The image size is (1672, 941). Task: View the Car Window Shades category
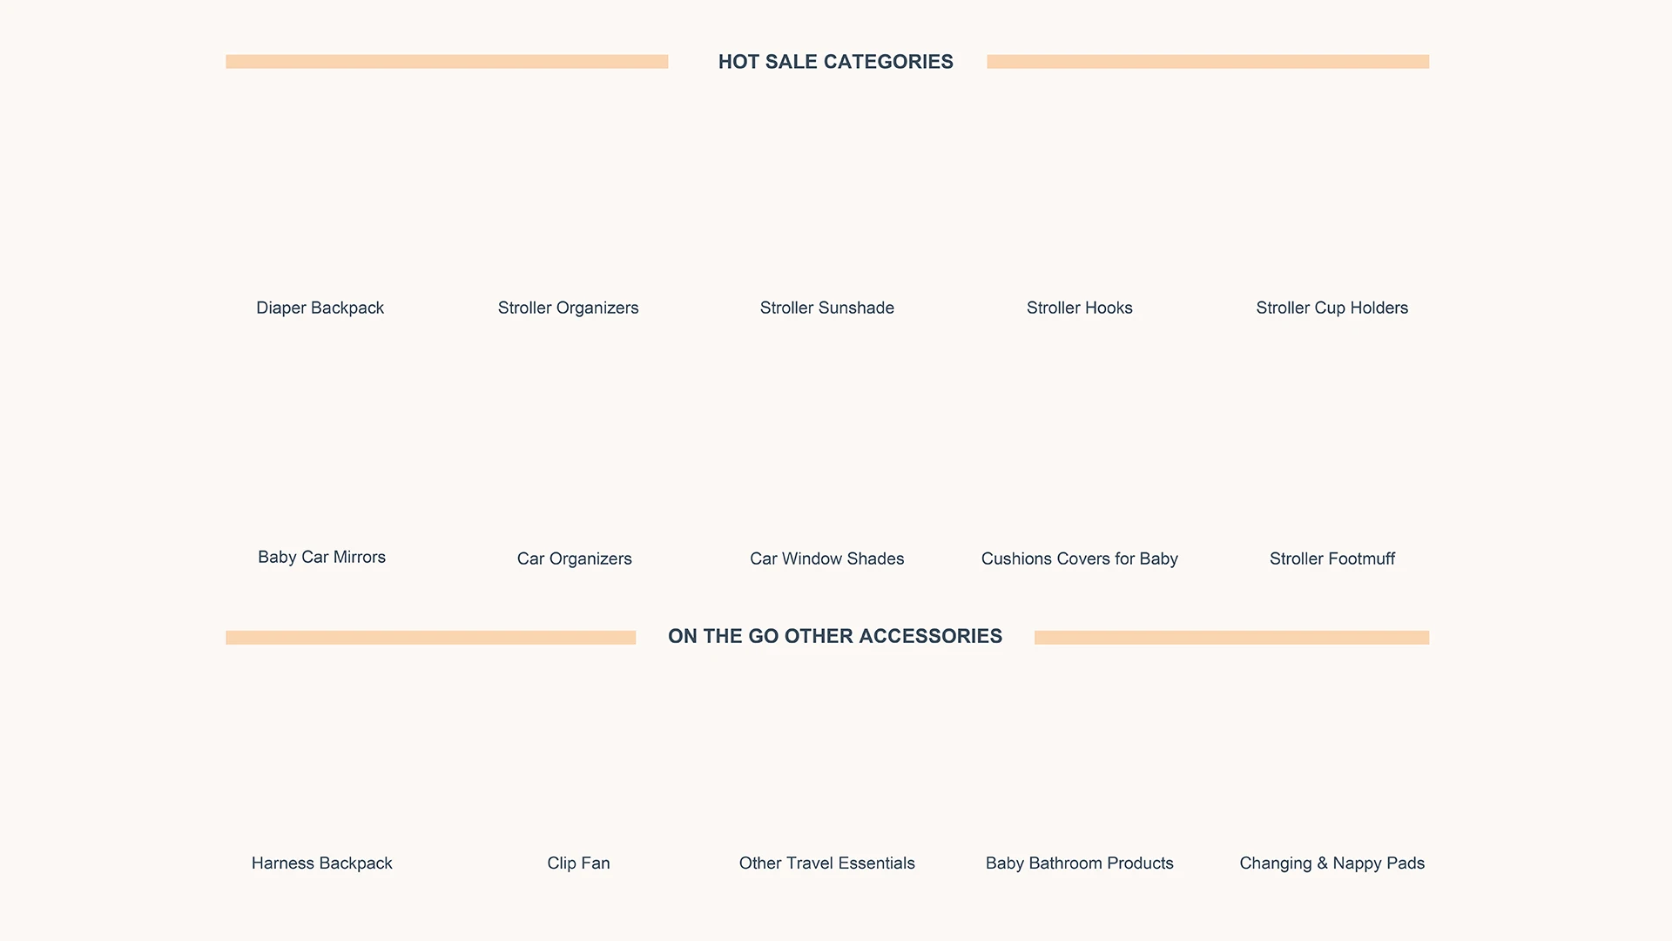coord(826,559)
